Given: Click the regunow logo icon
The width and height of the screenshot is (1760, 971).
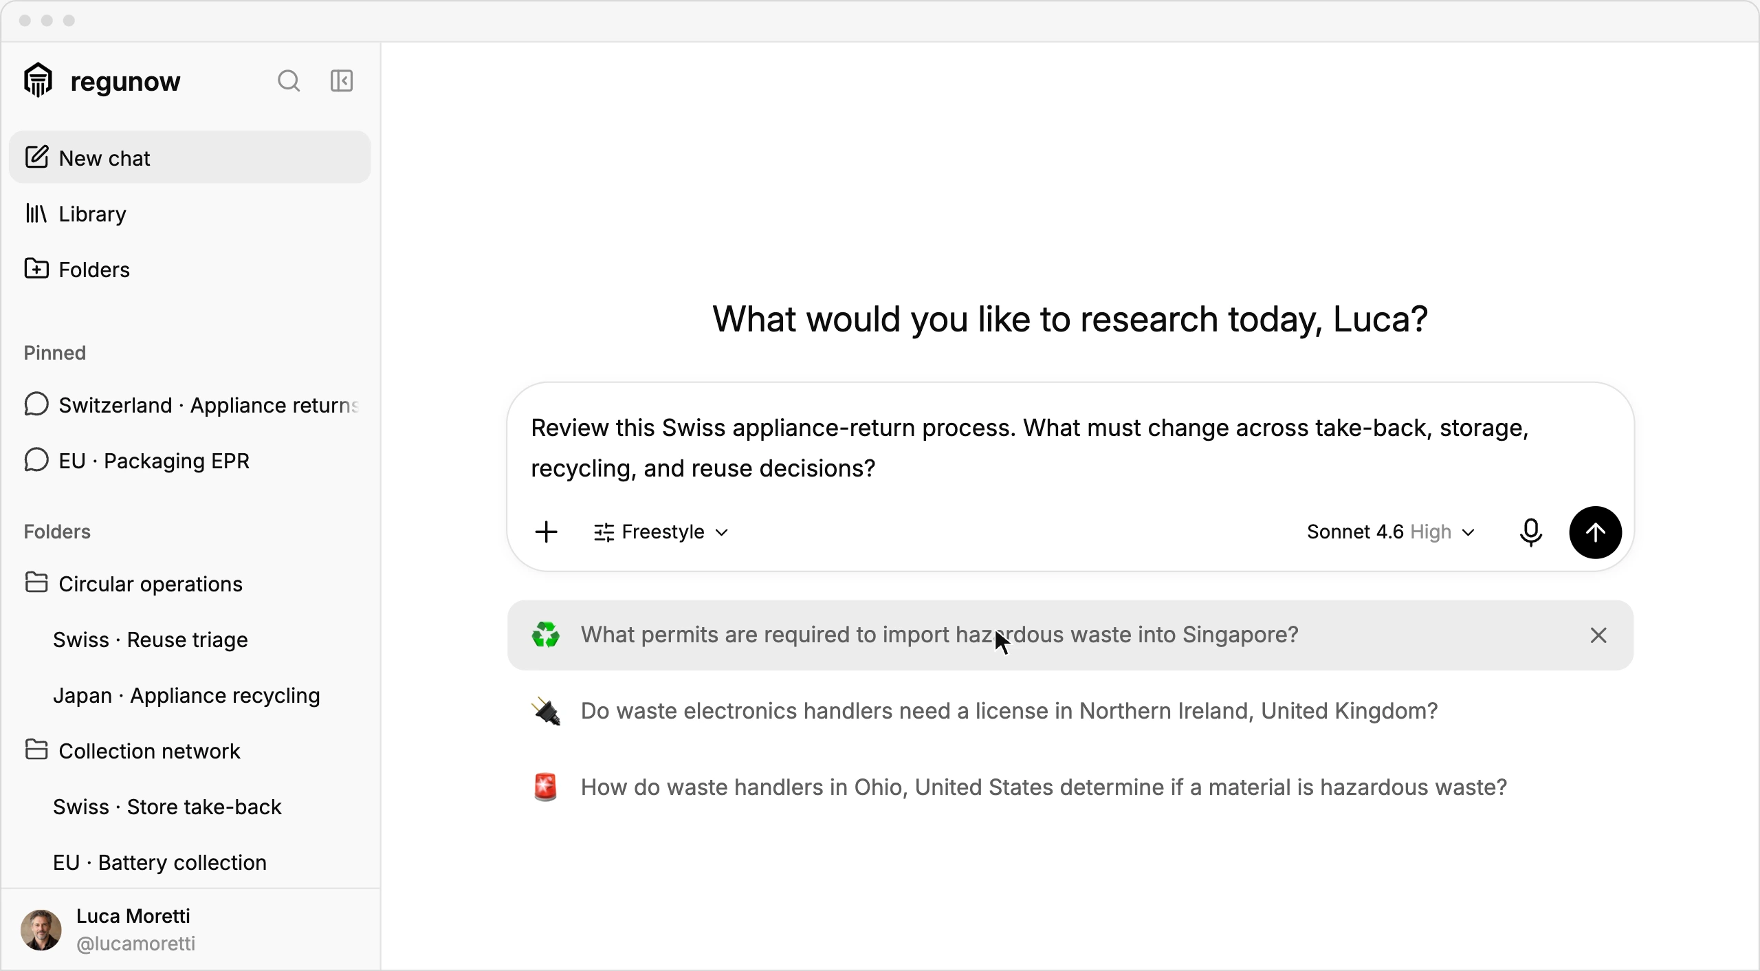Looking at the screenshot, I should (x=38, y=80).
